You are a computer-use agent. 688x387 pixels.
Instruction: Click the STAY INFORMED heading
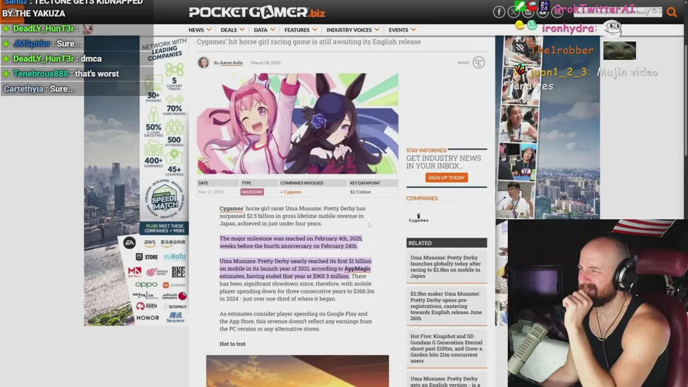click(x=426, y=150)
